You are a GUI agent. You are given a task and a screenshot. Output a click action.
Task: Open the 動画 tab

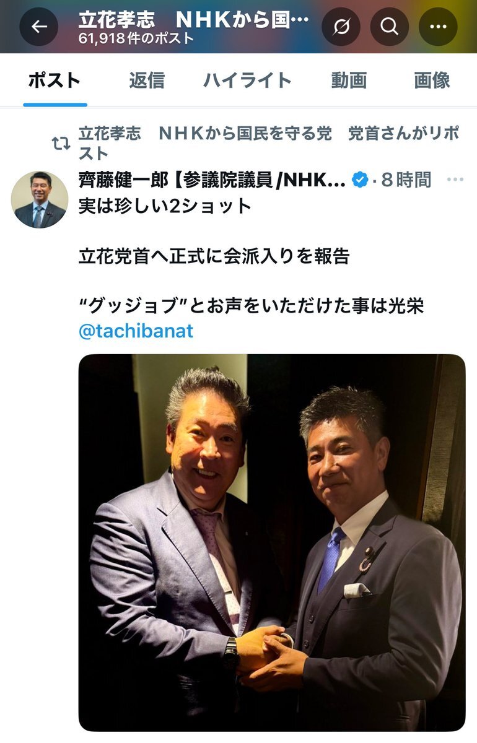point(349,80)
